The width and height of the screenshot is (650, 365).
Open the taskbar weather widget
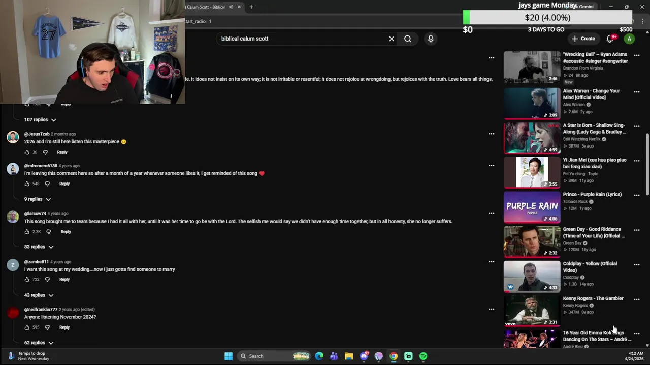click(x=28, y=356)
